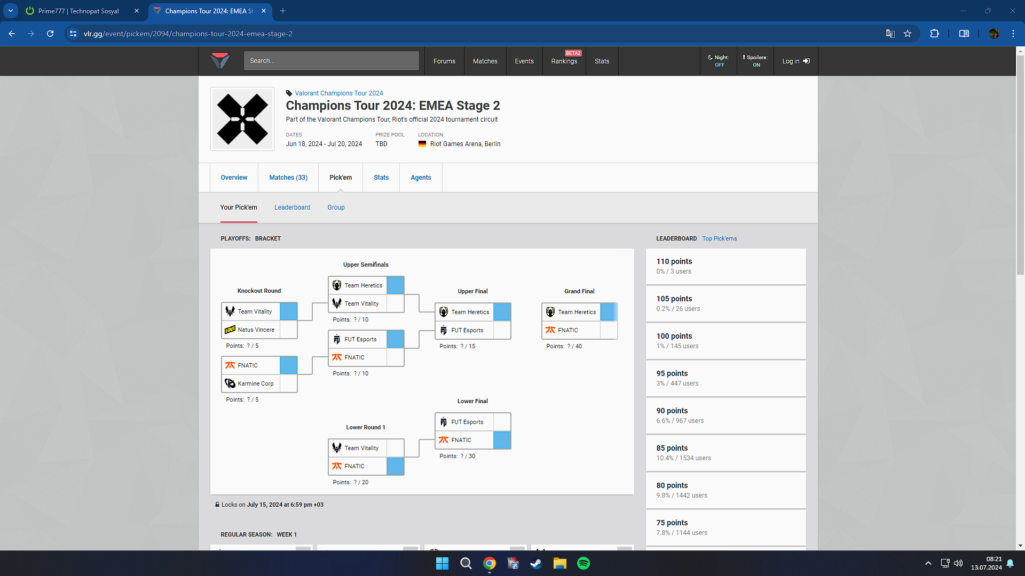Toggle Spoilers setting
Image resolution: width=1025 pixels, height=576 pixels.
755,61
